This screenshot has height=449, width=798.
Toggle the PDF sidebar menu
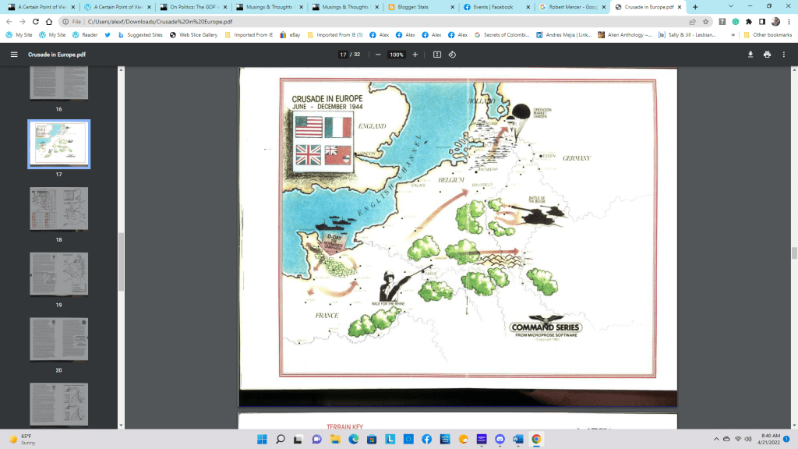point(14,55)
